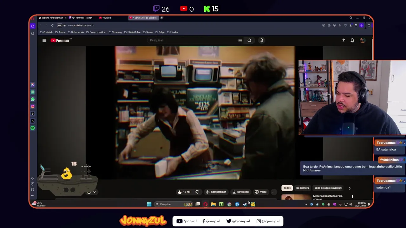This screenshot has height=228, width=406.
Task: Select the De Gamera filter chip
Action: click(302, 188)
